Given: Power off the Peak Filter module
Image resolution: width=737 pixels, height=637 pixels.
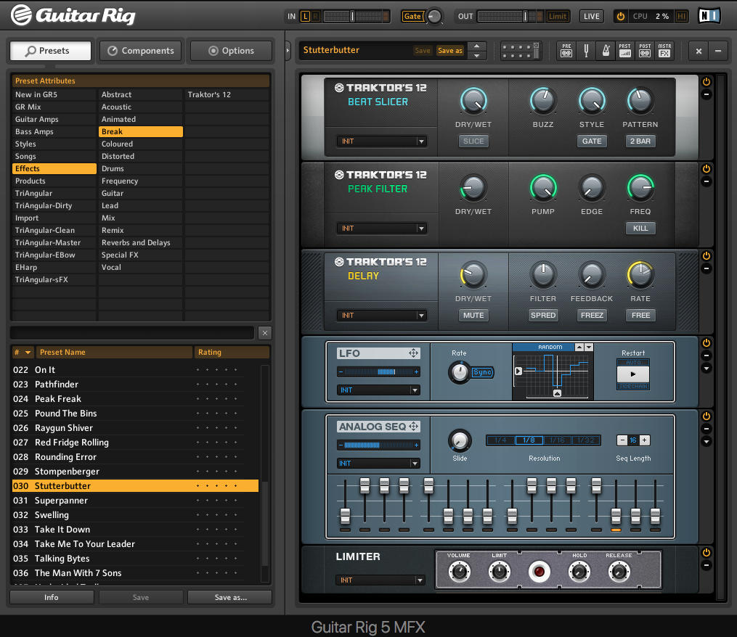Looking at the screenshot, I should pyautogui.click(x=706, y=168).
